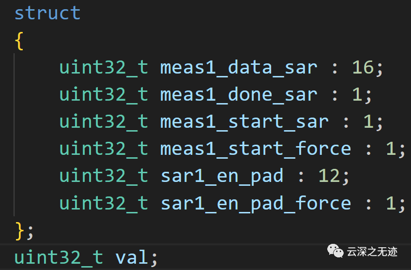Click the meas1_data_sar field name
The height and width of the screenshot is (270, 411).
click(x=239, y=68)
